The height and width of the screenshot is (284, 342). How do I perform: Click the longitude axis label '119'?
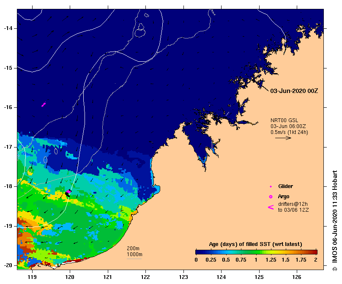click(x=32, y=277)
